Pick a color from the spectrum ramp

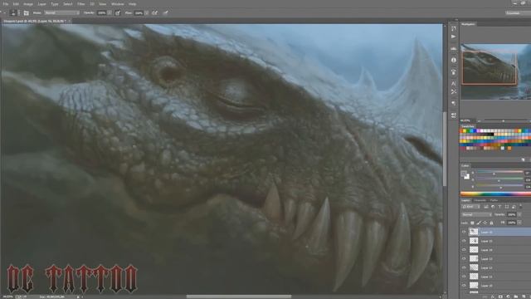pyautogui.click(x=495, y=194)
